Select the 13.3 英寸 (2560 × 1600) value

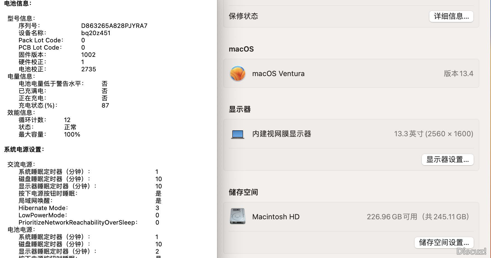(x=434, y=134)
